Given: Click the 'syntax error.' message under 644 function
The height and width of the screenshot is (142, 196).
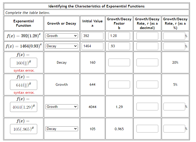Looking at the screenshot, I should (x=24, y=93).
